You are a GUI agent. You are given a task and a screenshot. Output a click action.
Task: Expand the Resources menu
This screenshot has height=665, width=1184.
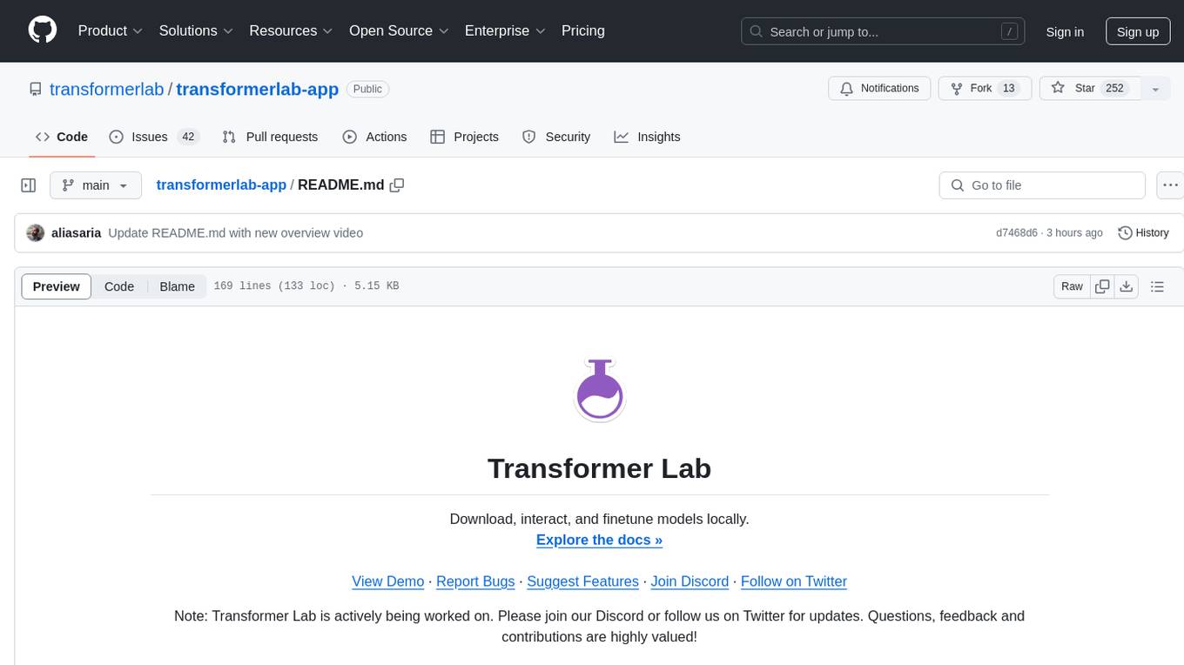(292, 30)
